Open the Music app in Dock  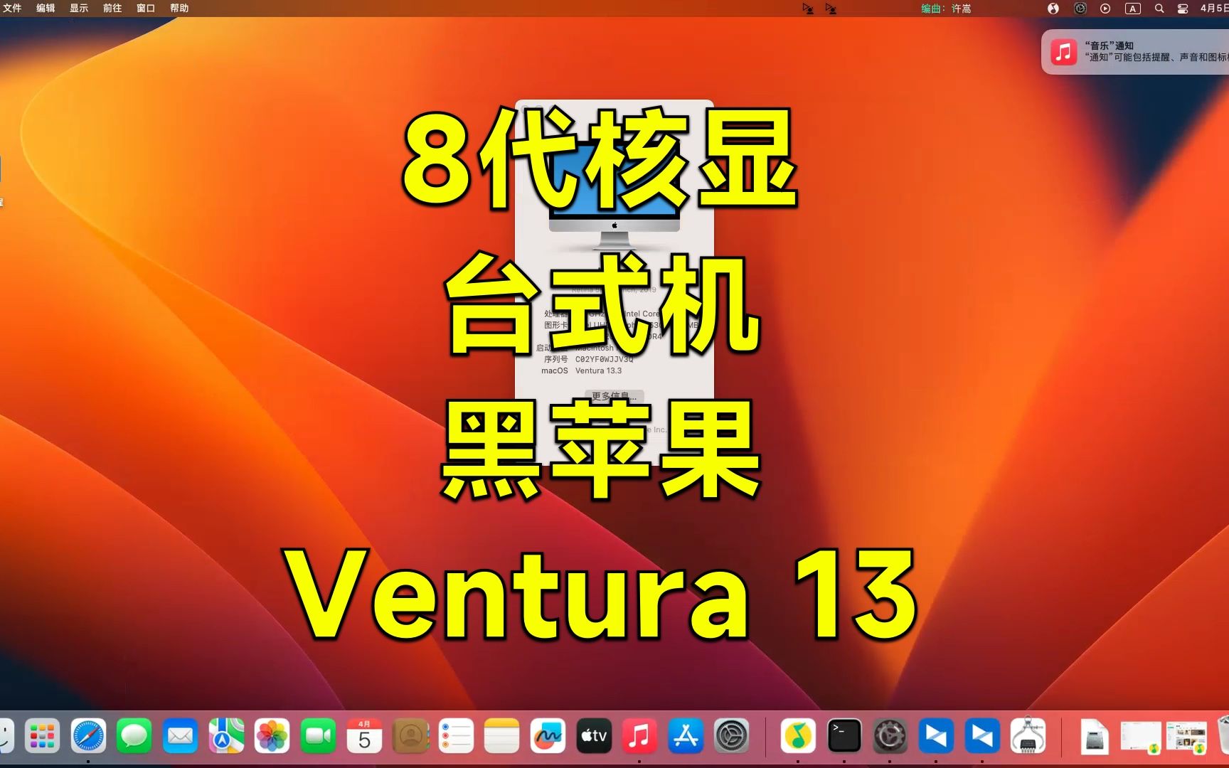tap(639, 736)
